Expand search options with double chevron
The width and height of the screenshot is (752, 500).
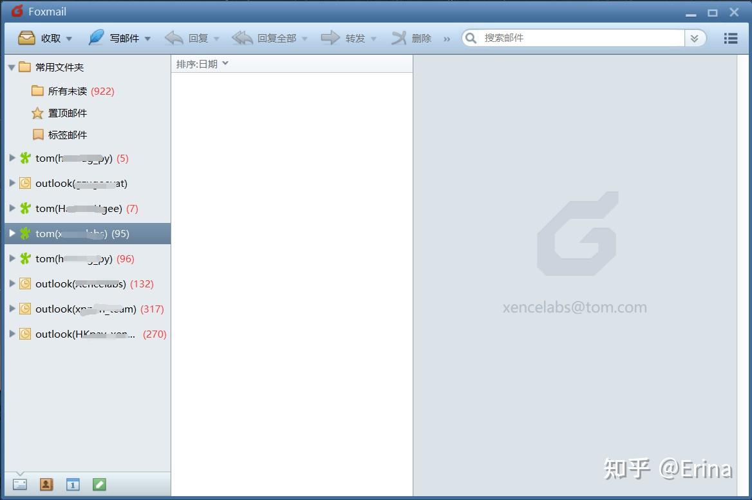(695, 38)
